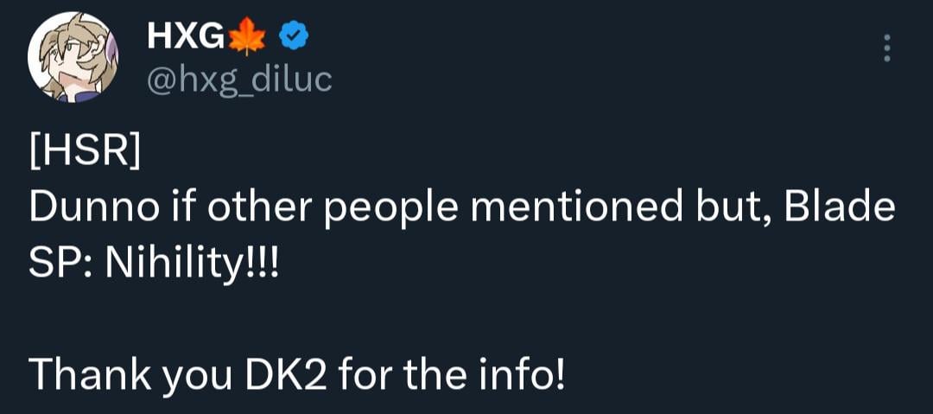This screenshot has height=414, width=933.
Task: Open the @hxg_diluc handle link
Action: pyautogui.click(x=239, y=80)
